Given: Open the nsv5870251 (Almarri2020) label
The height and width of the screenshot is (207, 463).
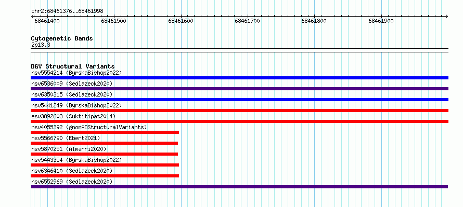Looking at the screenshot, I should pos(69,149).
